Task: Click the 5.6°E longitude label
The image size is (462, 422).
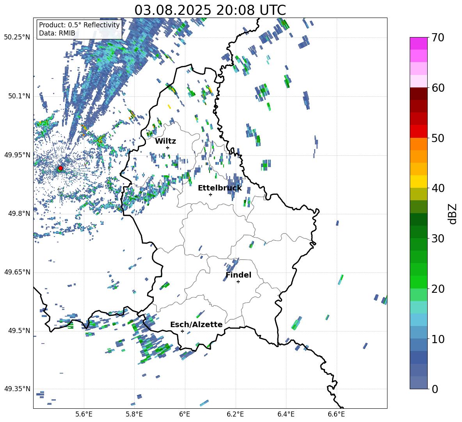Action: coord(84,414)
